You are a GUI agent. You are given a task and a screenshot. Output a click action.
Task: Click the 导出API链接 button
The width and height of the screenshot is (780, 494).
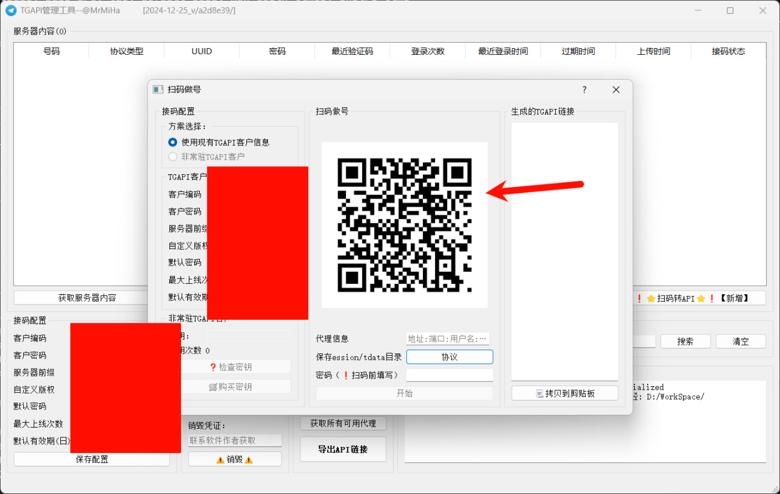(342, 449)
